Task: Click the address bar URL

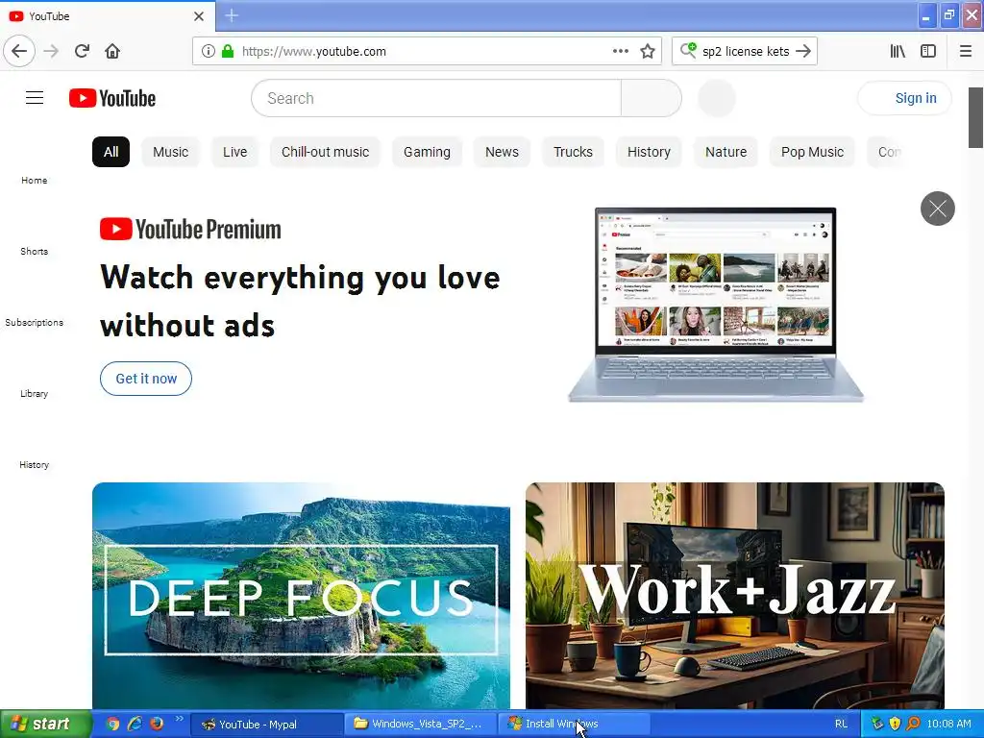Action: tap(314, 52)
